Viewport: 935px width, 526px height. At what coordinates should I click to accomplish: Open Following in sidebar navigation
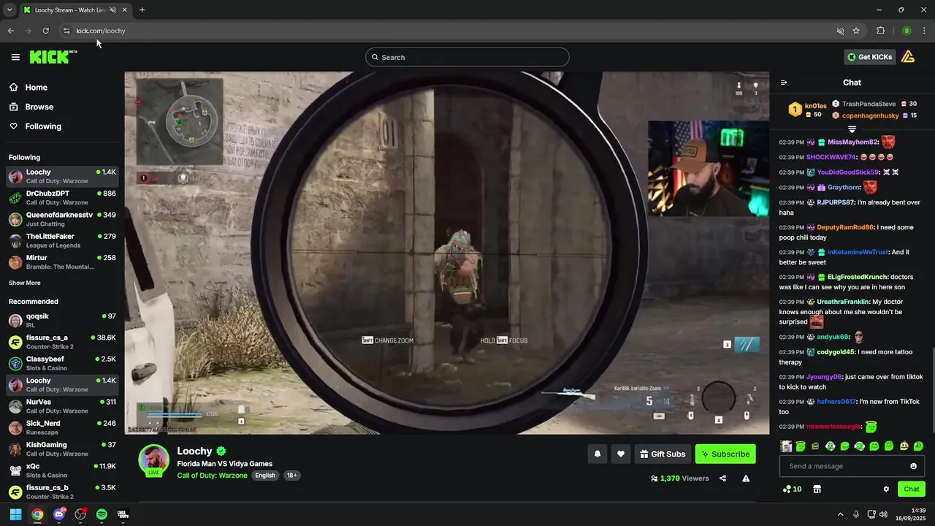tap(43, 126)
